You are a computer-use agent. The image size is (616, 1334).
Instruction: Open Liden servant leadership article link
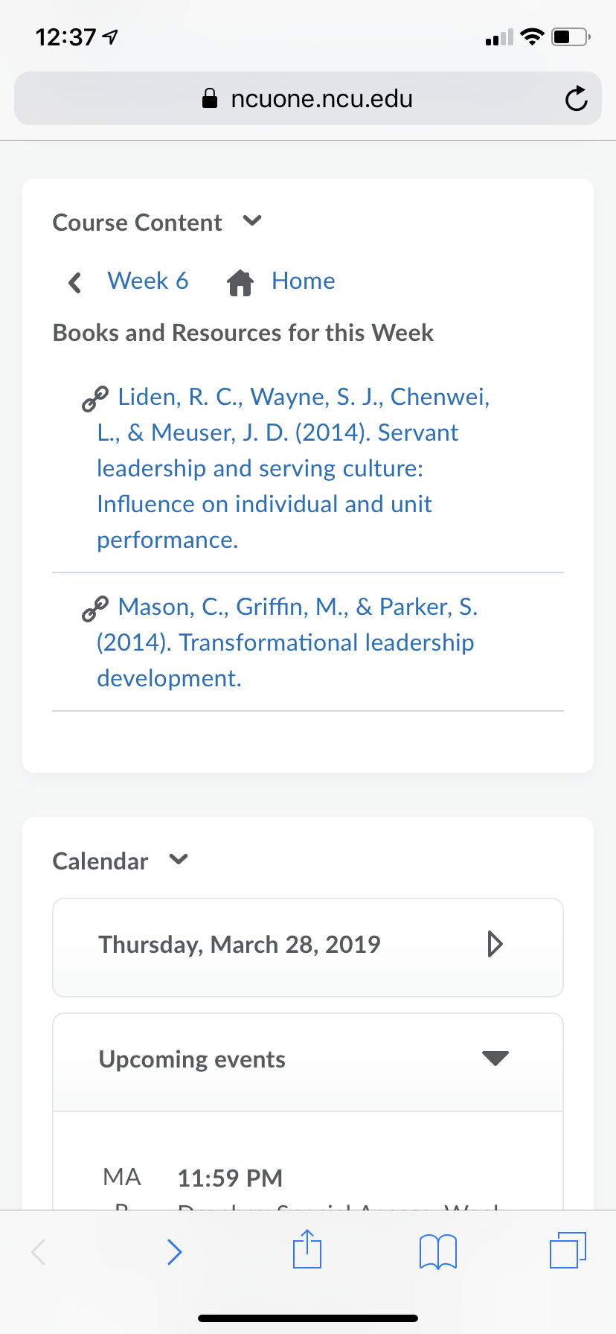[293, 468]
